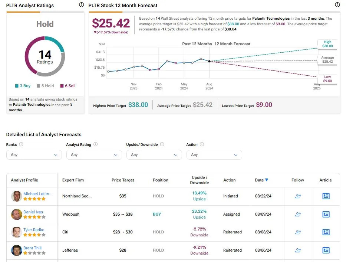Click Lowest Price Target $9.00 value

tap(264, 105)
